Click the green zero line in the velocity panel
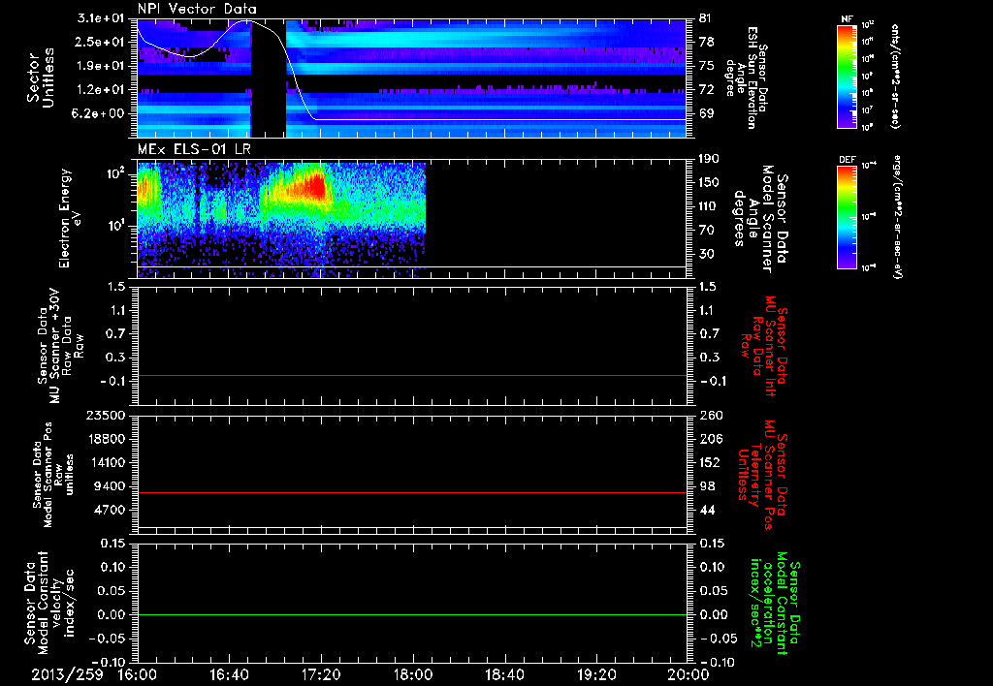Screen dimensions: 993x686 (411, 614)
